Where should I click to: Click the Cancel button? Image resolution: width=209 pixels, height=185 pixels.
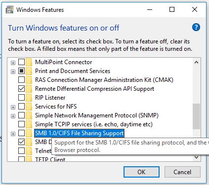(x=182, y=172)
